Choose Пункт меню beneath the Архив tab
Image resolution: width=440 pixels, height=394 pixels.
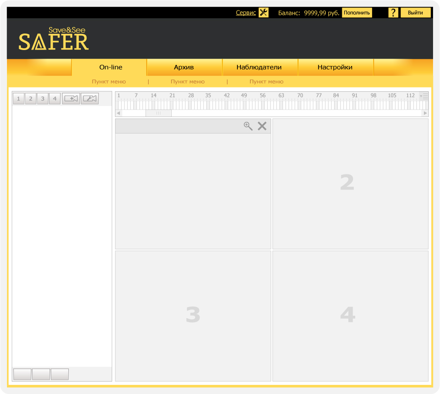tap(188, 82)
